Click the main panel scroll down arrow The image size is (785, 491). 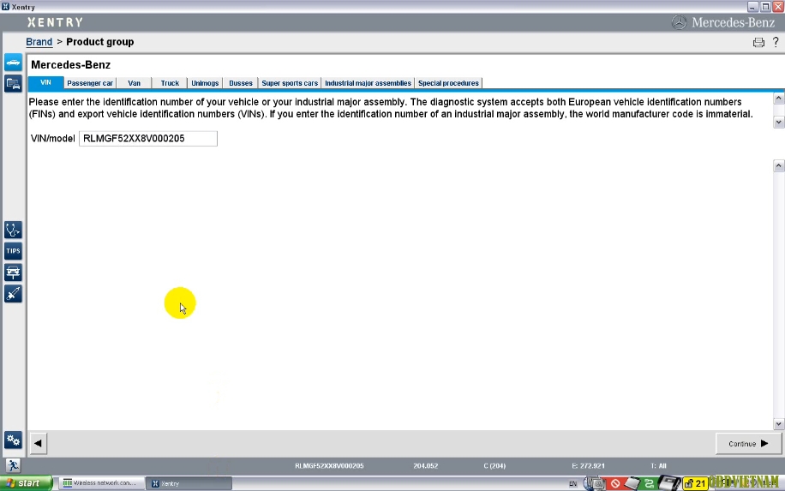tap(778, 424)
